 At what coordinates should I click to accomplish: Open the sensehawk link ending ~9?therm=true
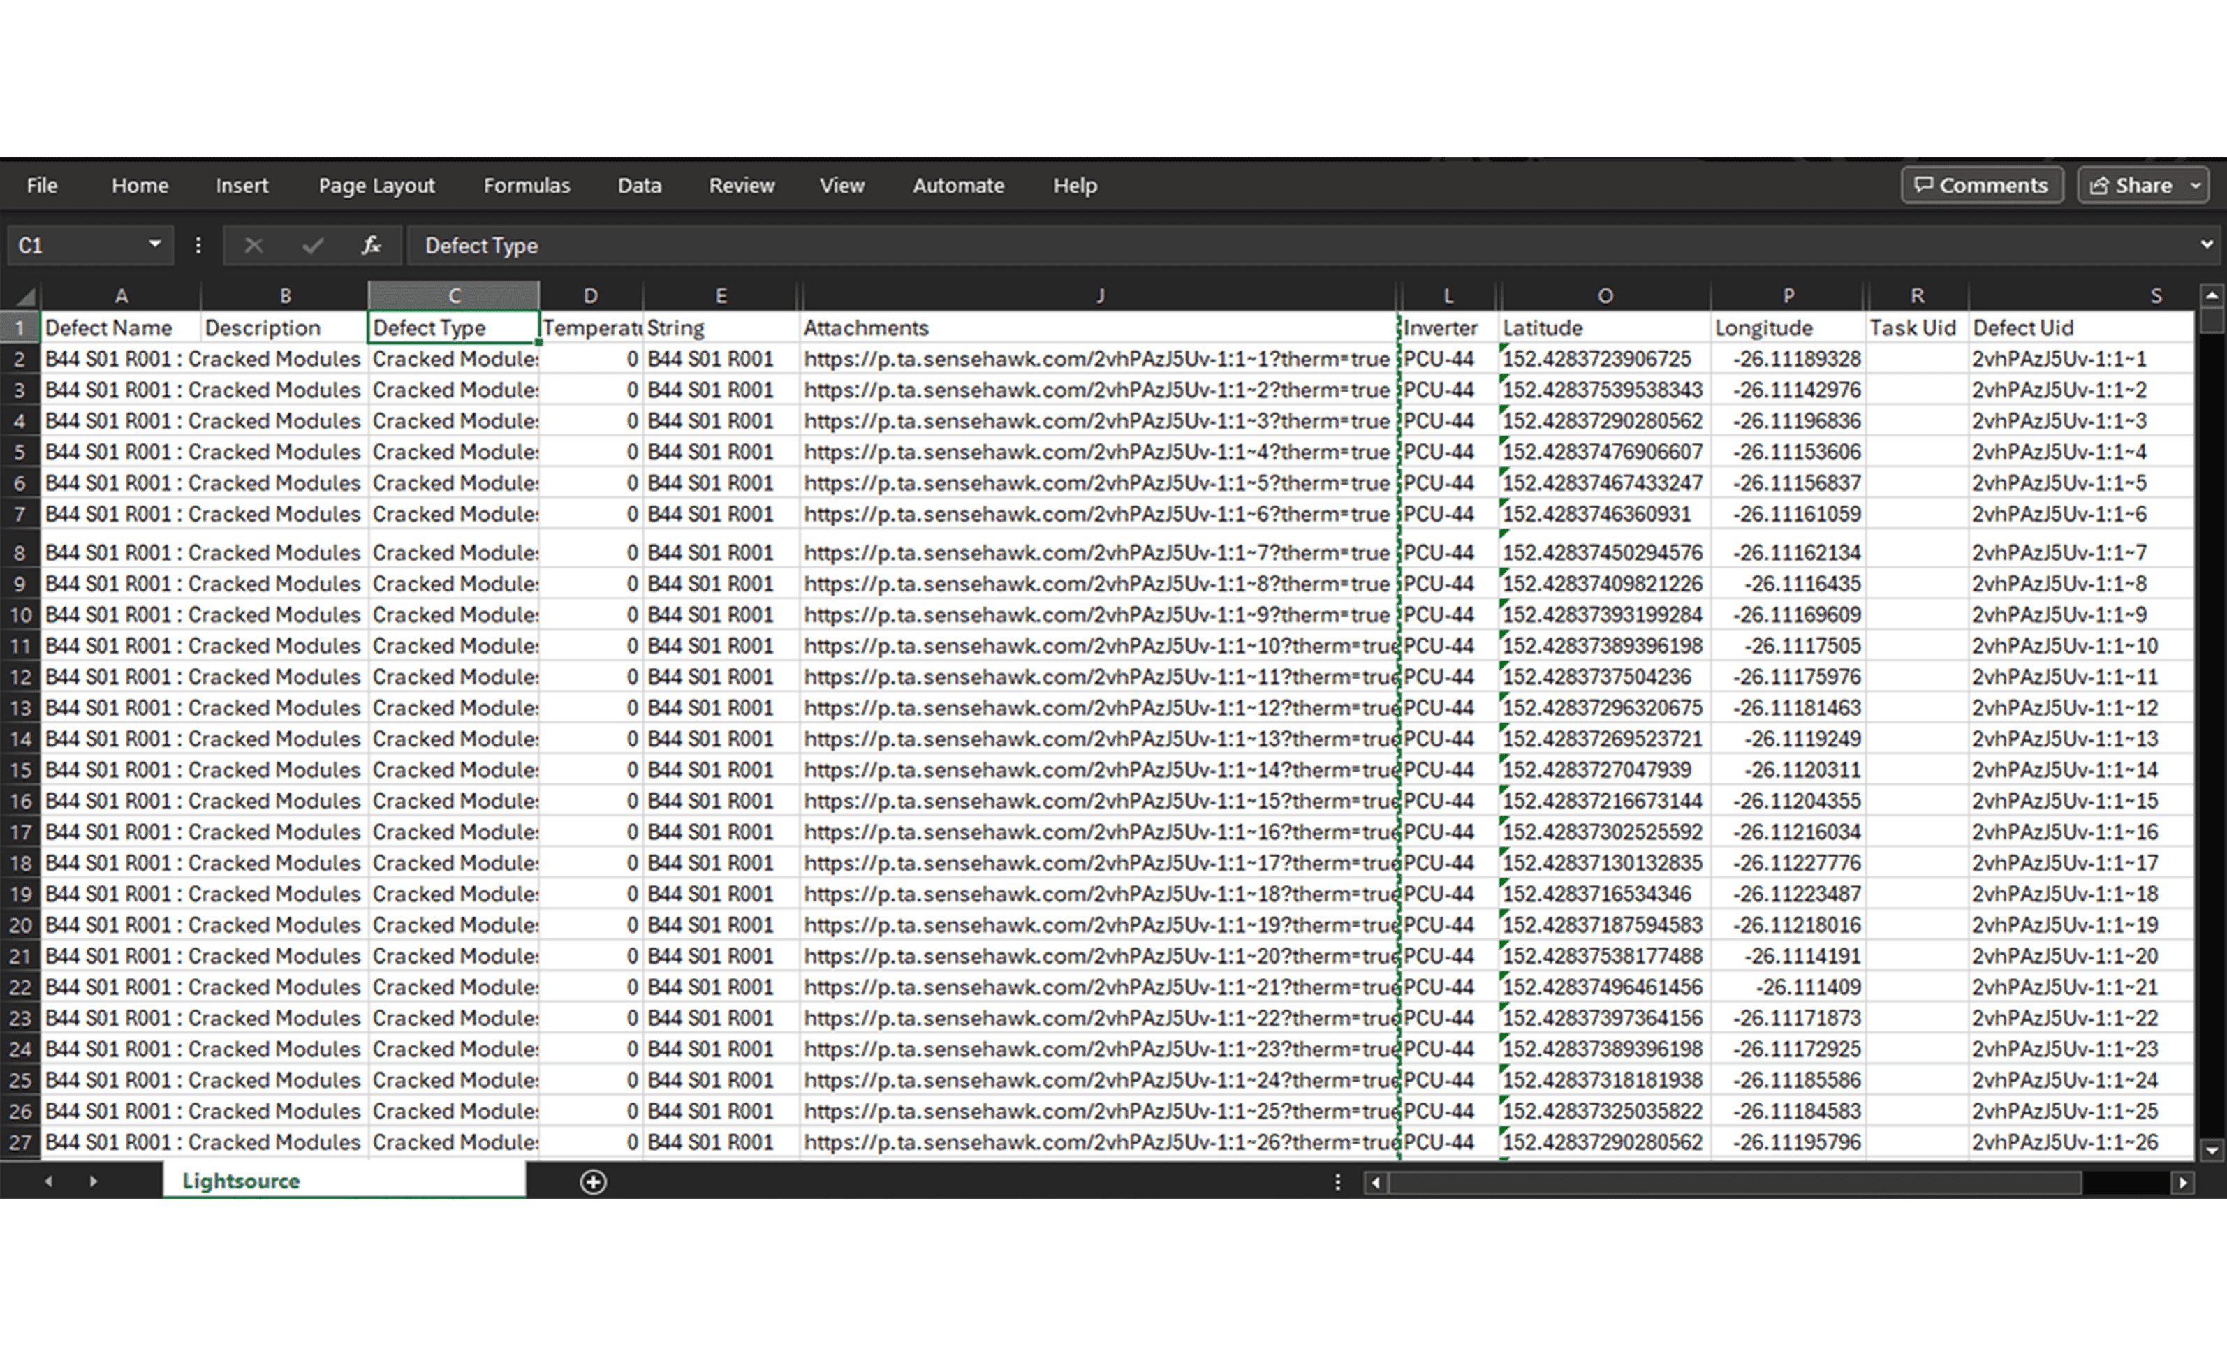click(1096, 614)
